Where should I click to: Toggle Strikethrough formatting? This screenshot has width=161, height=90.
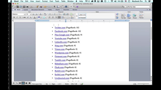point(24,17)
